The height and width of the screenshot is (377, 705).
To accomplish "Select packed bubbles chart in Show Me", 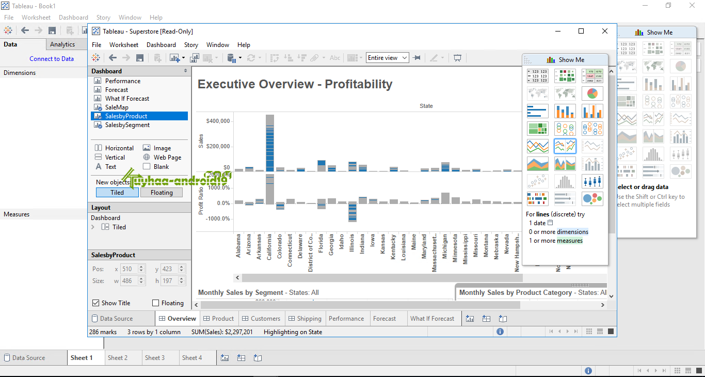I will point(592,199).
